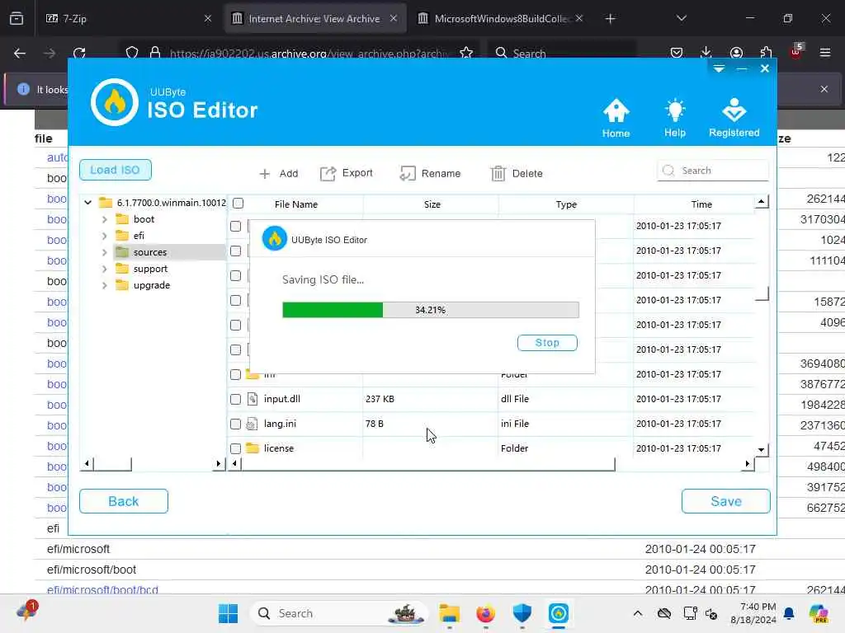Click the Firefox search box

(562, 53)
